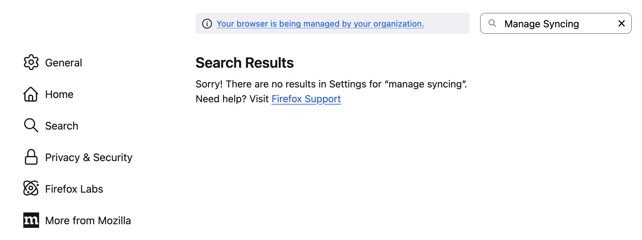
Task: Visit the Firefox Support link
Action: click(x=306, y=99)
